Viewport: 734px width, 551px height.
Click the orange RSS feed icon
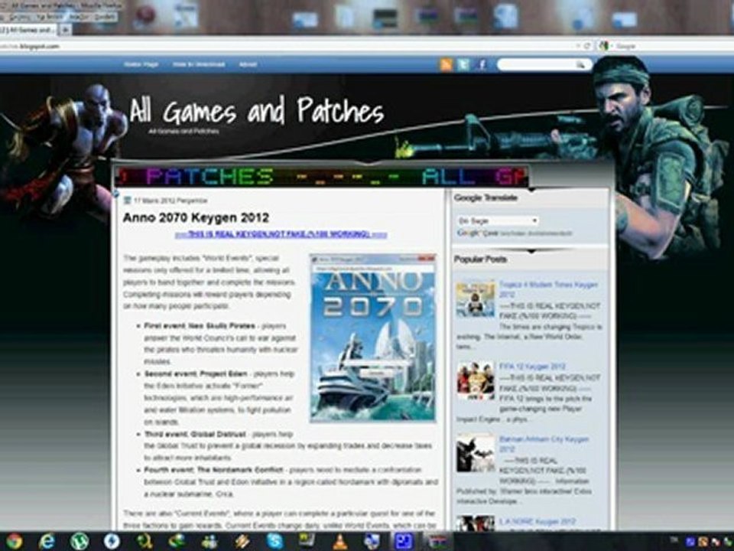(x=447, y=64)
